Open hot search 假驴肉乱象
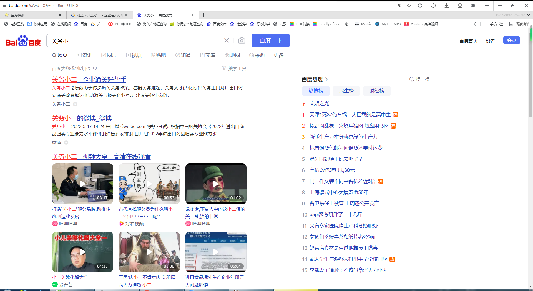The image size is (533, 291). point(349,126)
